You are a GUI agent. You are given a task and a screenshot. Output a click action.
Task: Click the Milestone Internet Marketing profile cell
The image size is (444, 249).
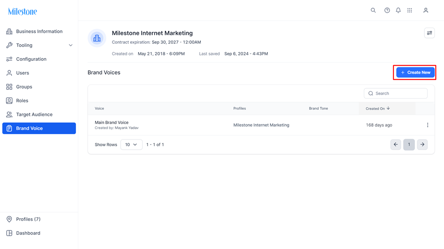click(x=261, y=125)
